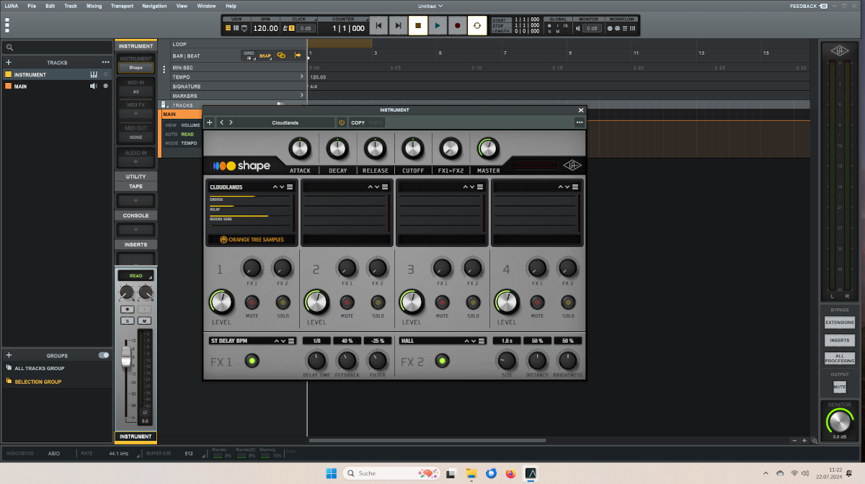865x484 pixels.
Task: Open the Transport menu
Action: tap(122, 6)
